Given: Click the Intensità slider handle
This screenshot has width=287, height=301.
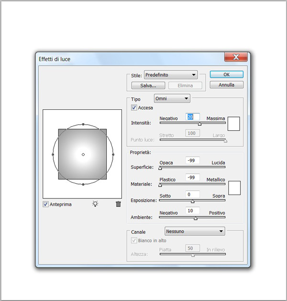Looking at the screenshot, I should pyautogui.click(x=199, y=124).
